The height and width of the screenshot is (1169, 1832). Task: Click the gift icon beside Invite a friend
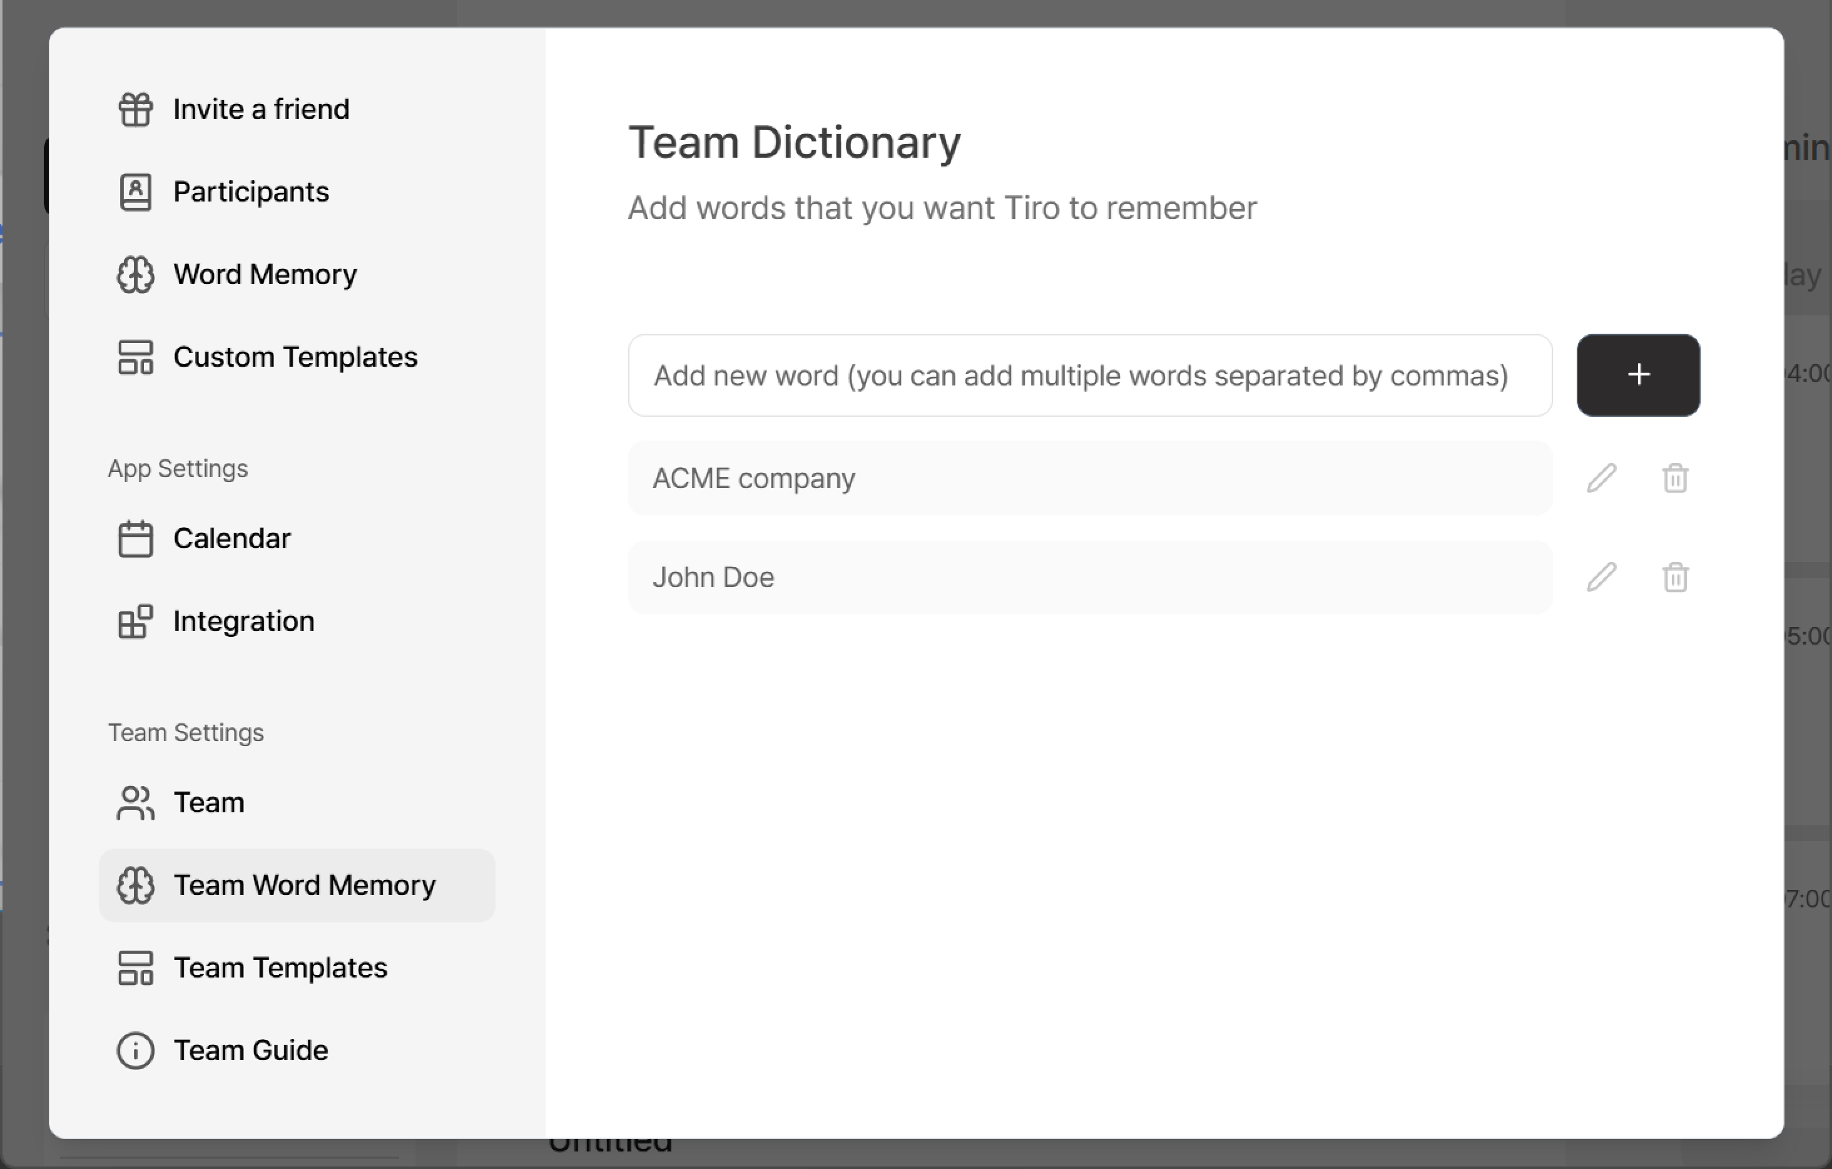[135, 109]
